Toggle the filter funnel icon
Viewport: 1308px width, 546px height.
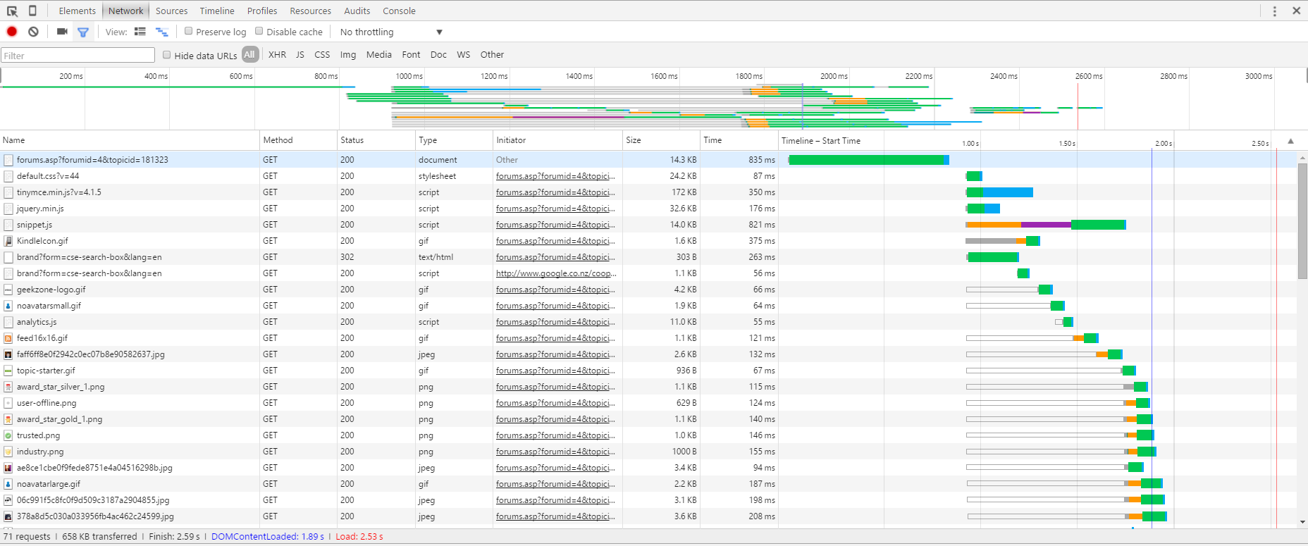pyautogui.click(x=83, y=32)
